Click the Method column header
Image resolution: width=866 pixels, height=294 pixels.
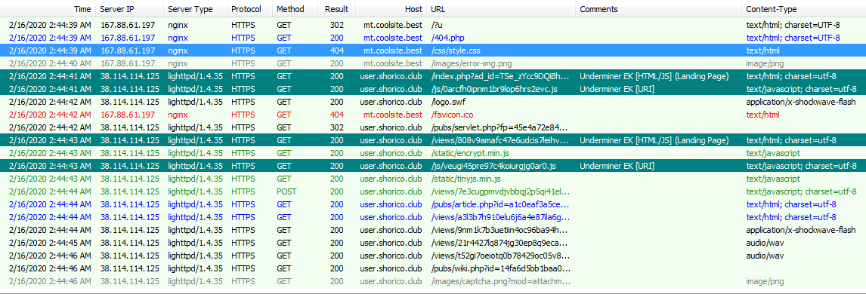[295, 9]
